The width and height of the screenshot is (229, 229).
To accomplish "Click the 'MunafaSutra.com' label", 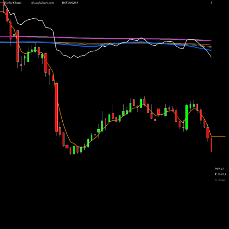I will coord(43,3).
